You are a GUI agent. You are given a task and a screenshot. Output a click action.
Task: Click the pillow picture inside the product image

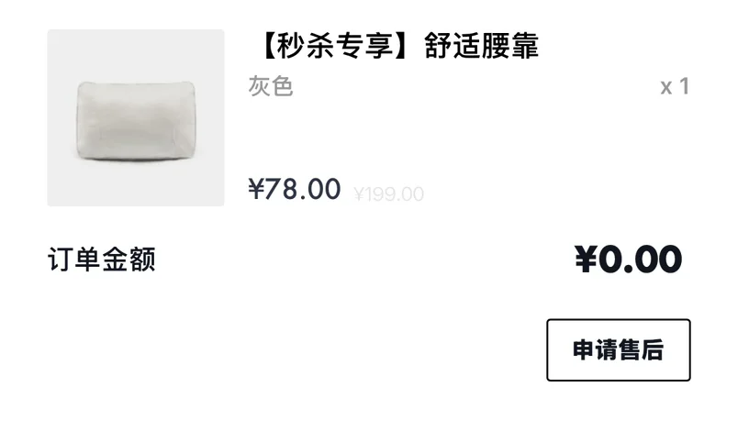coord(136,122)
